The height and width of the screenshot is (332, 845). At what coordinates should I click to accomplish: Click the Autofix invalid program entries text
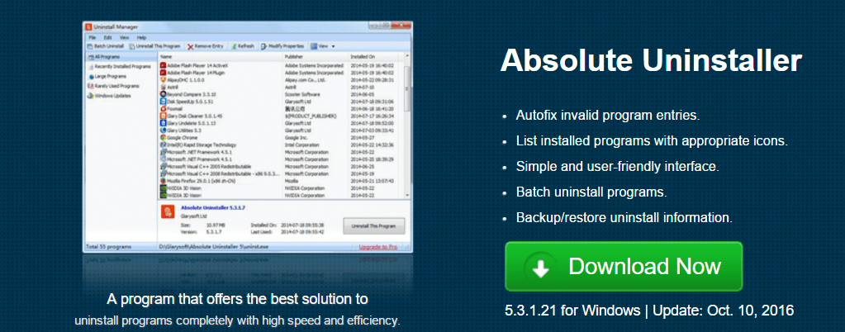click(608, 116)
